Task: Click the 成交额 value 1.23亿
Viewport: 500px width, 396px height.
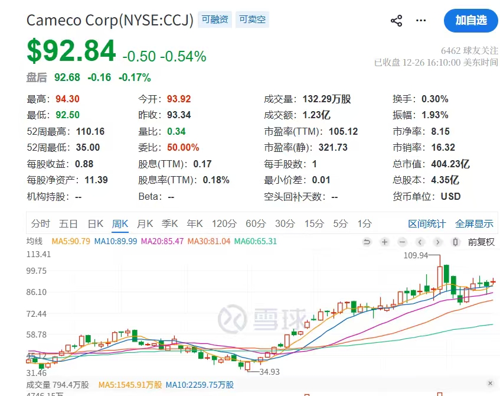Action: coord(316,115)
